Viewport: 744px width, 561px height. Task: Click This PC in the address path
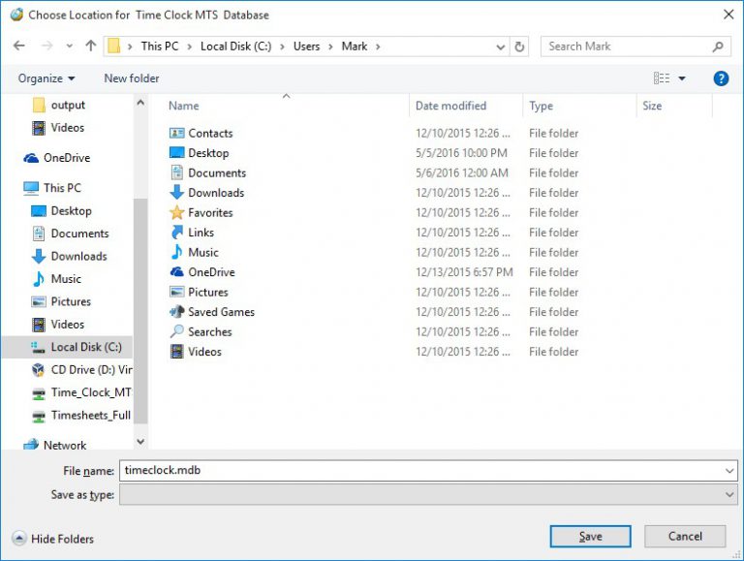pos(160,47)
